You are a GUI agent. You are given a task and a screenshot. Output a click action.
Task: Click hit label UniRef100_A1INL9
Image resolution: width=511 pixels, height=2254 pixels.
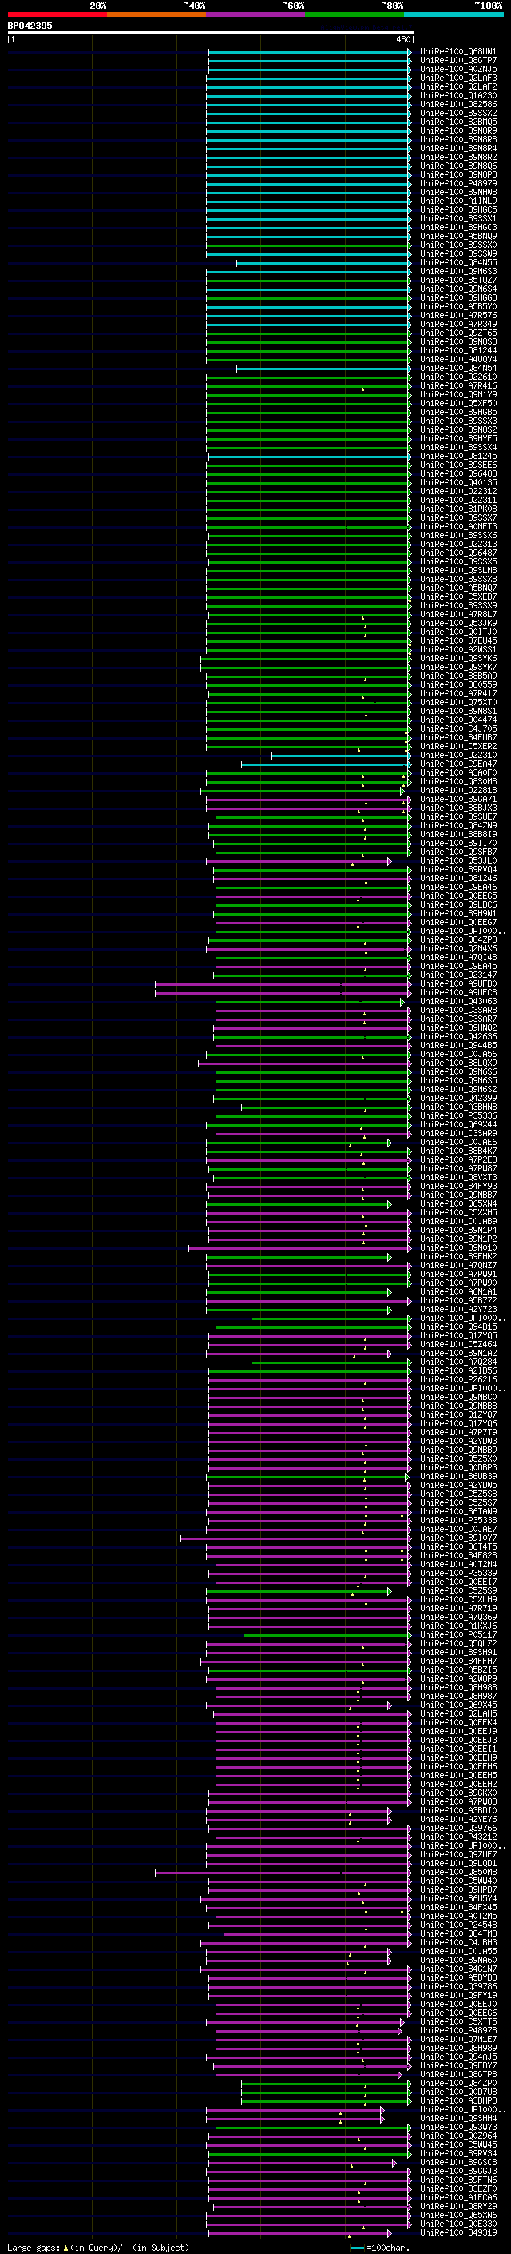pyautogui.click(x=458, y=201)
